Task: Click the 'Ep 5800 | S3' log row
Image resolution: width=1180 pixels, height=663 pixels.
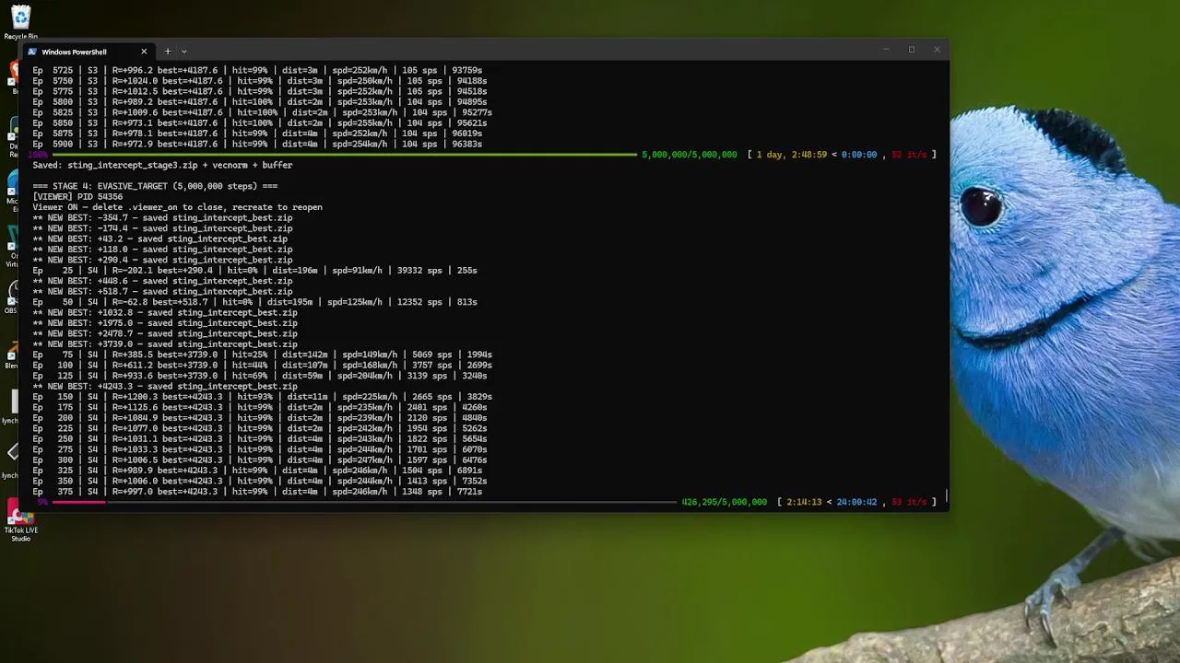Action: (260, 102)
